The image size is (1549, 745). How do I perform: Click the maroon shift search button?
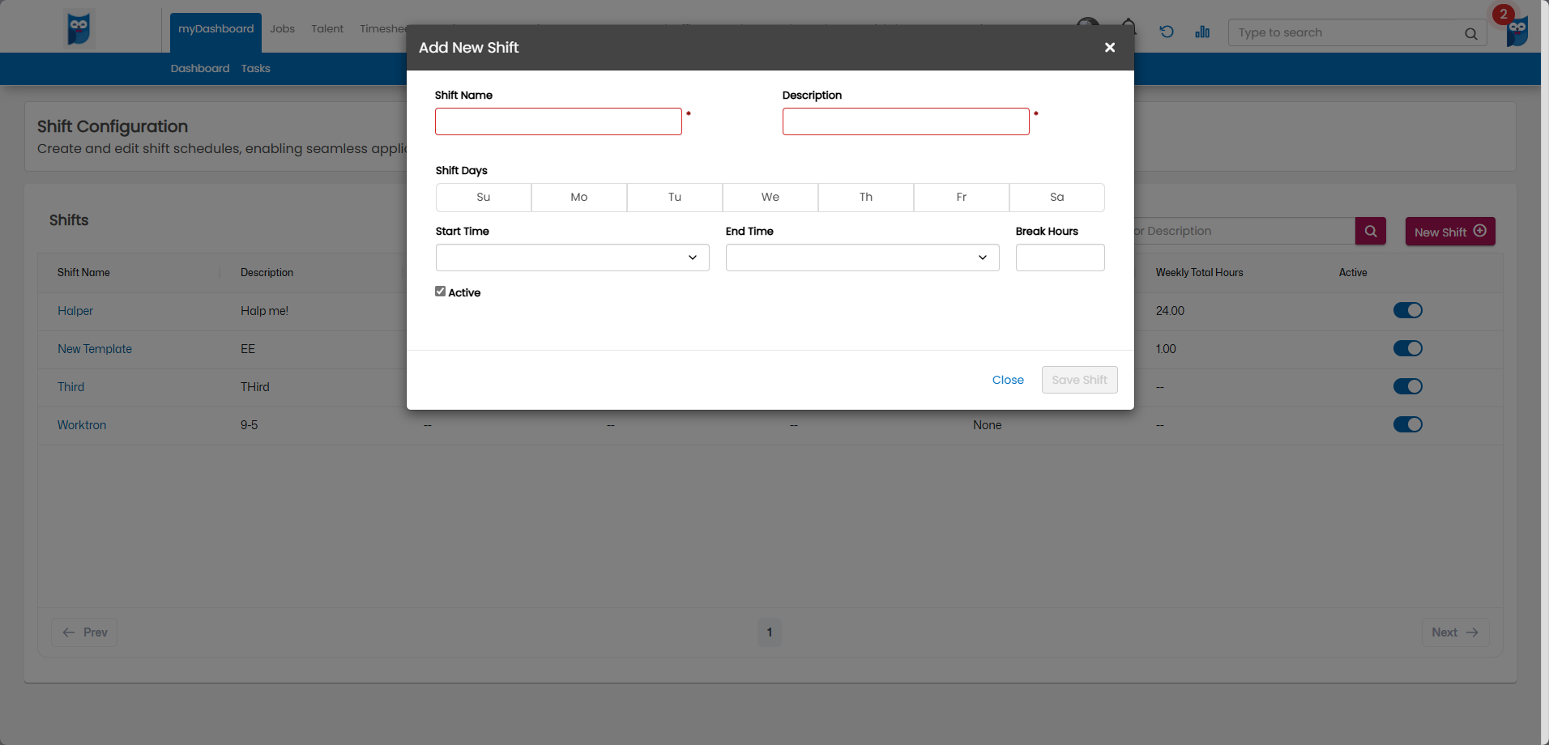coord(1370,232)
